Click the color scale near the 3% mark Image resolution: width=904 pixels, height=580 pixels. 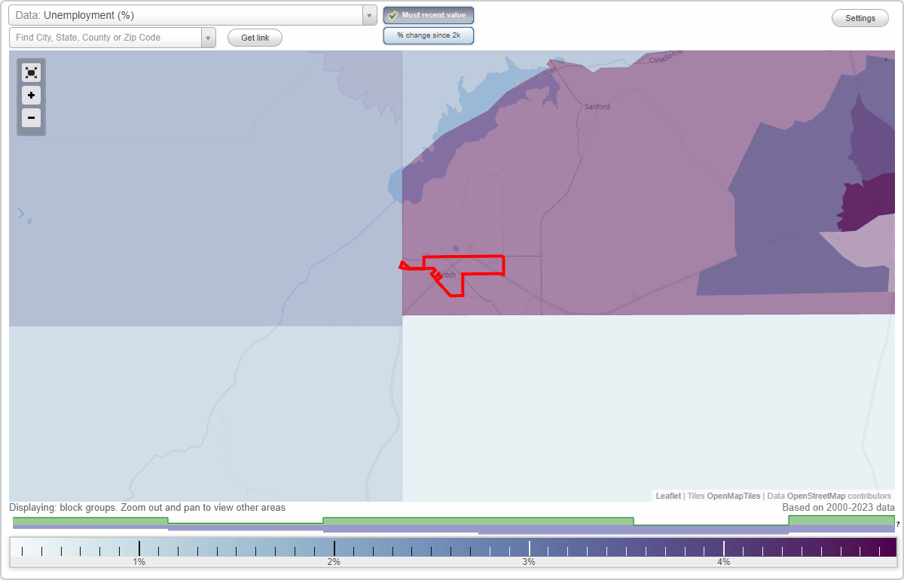pos(528,545)
